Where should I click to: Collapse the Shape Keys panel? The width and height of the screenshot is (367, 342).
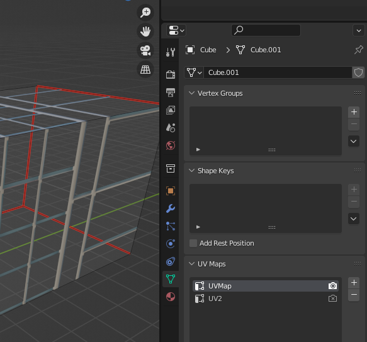pyautogui.click(x=191, y=171)
